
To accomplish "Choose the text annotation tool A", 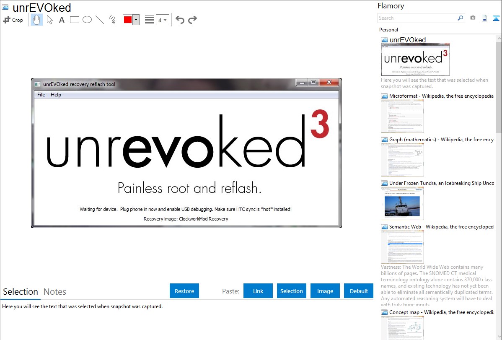I will (x=62, y=20).
